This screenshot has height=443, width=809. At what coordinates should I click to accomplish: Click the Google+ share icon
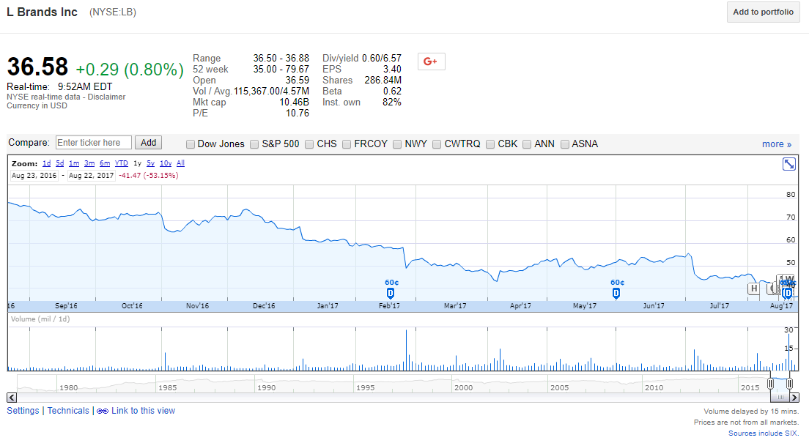click(432, 62)
